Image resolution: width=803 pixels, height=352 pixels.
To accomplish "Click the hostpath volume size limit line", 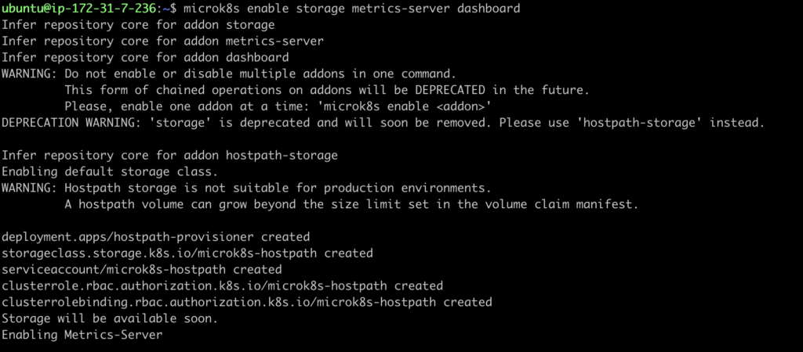I will point(352,205).
